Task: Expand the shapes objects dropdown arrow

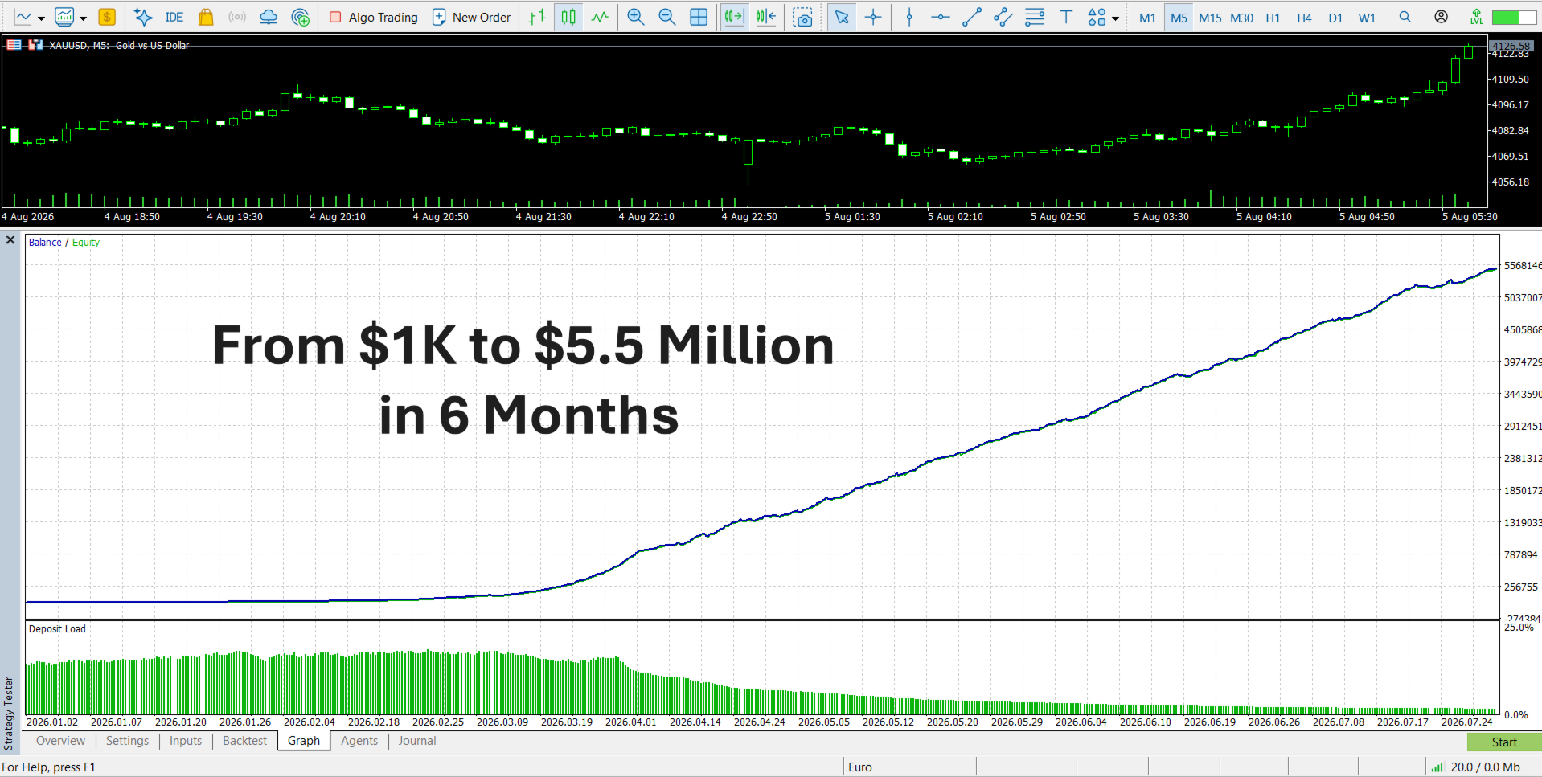Action: coord(1115,18)
